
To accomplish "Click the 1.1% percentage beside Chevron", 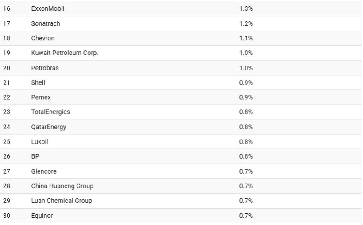I will click(246, 38).
